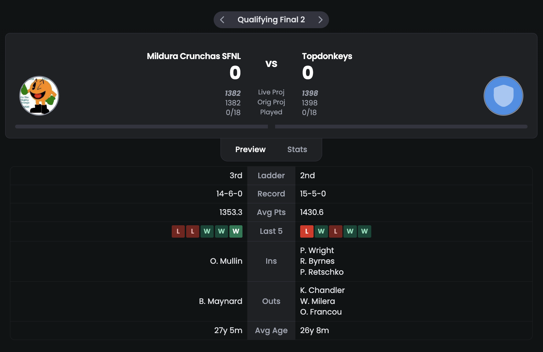
Task: Switch to the Stats tab
Action: [x=297, y=149]
